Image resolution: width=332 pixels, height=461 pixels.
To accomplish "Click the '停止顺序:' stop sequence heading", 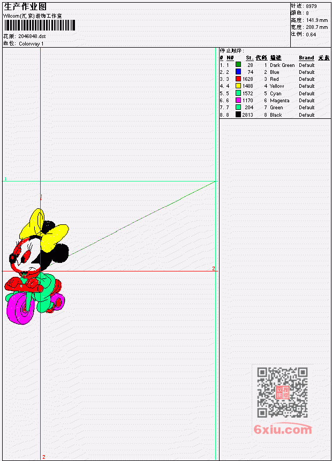I will [232, 51].
